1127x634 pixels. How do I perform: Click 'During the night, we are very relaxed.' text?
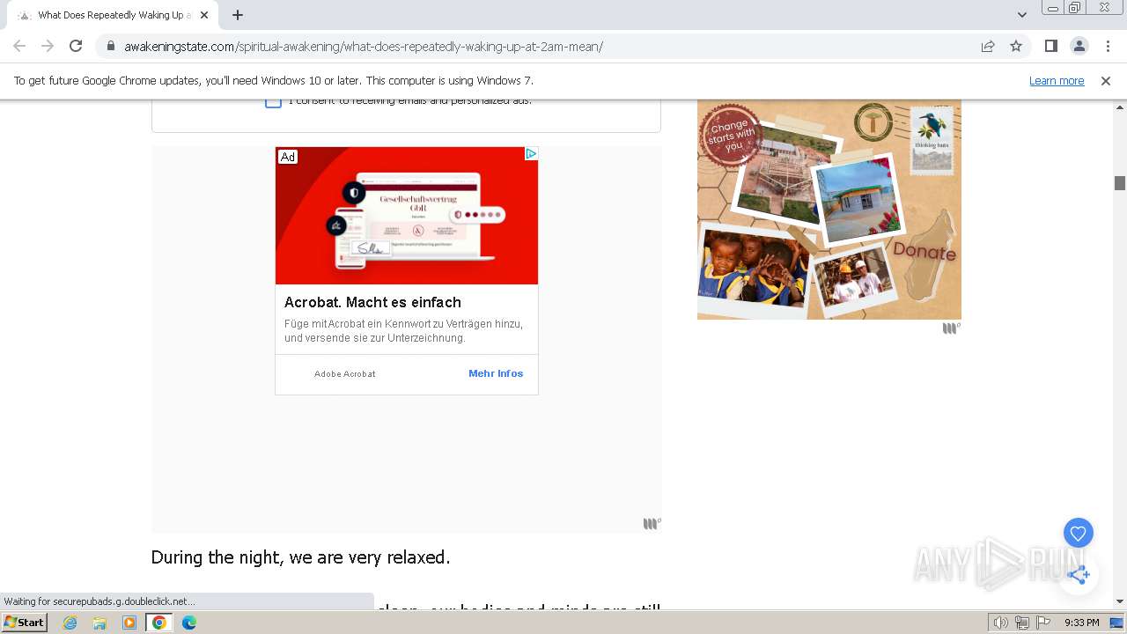tap(300, 557)
